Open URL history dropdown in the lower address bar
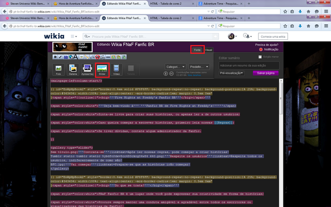This screenshot has width=331, height=207. coord(208,26)
